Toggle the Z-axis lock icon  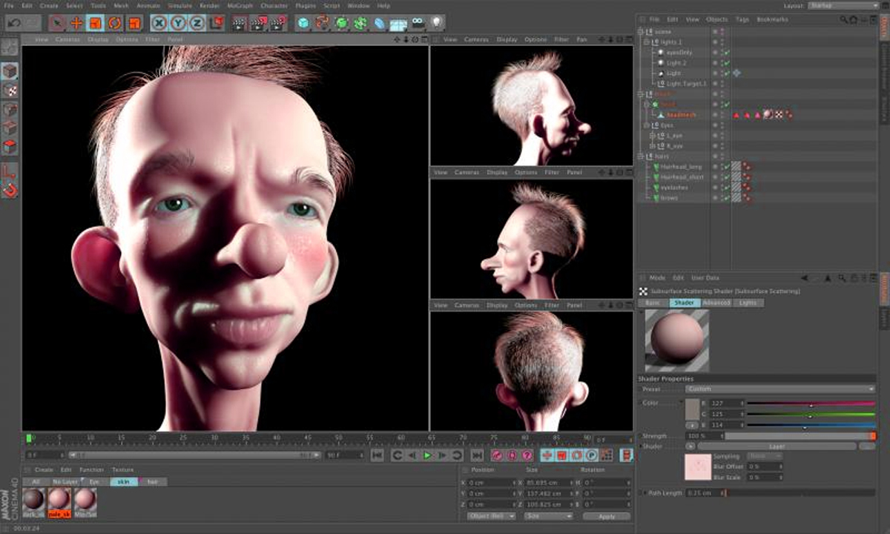click(198, 24)
